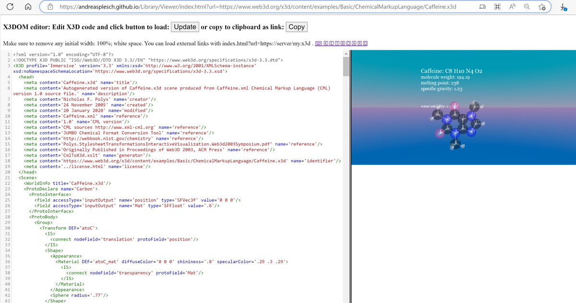Click the code editor vertical scrollbar thumb

[347, 68]
